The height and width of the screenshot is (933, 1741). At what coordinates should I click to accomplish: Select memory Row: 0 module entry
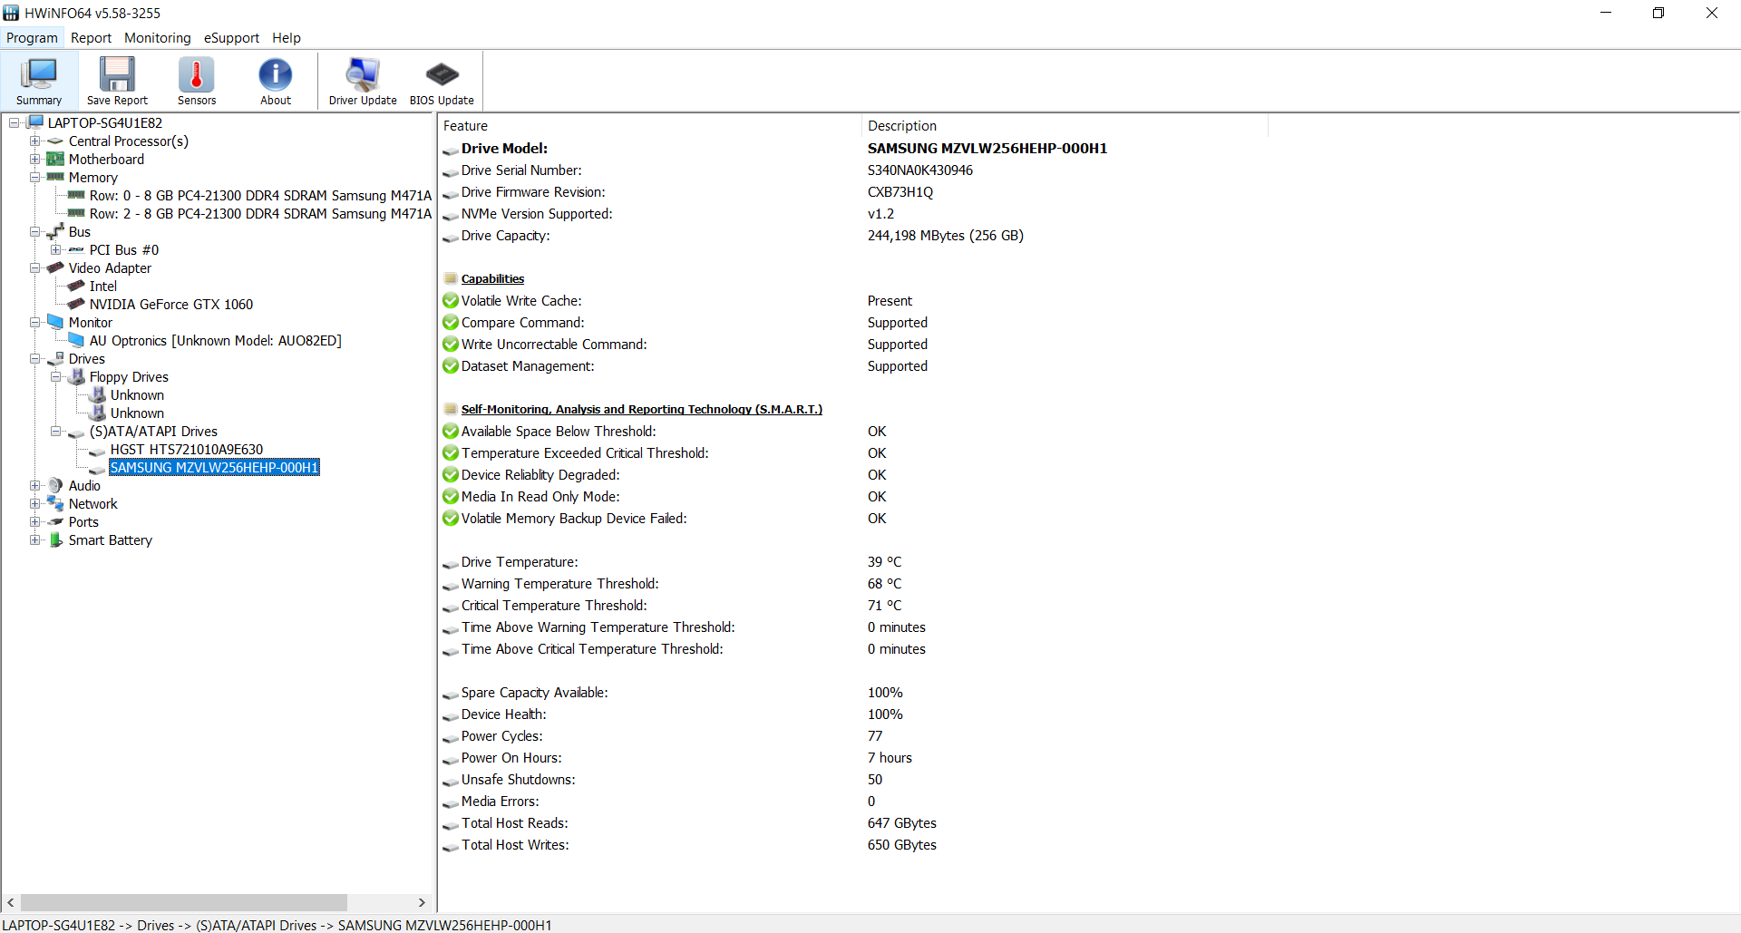tap(260, 196)
